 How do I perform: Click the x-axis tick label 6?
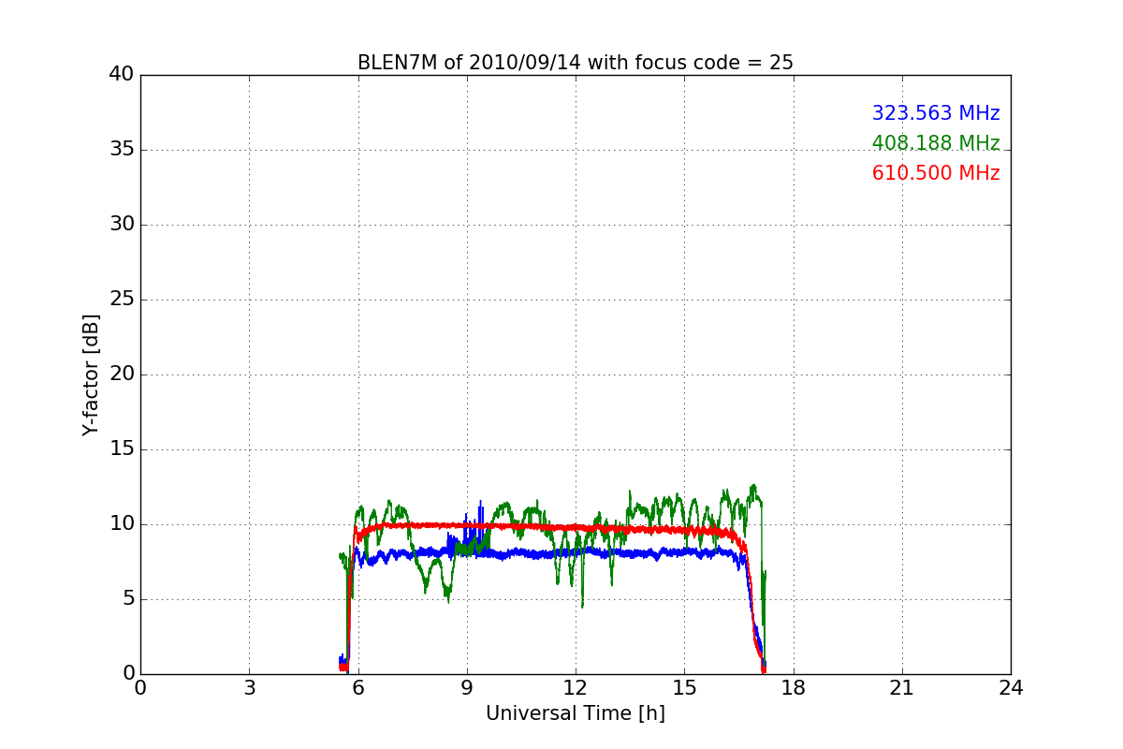358,688
